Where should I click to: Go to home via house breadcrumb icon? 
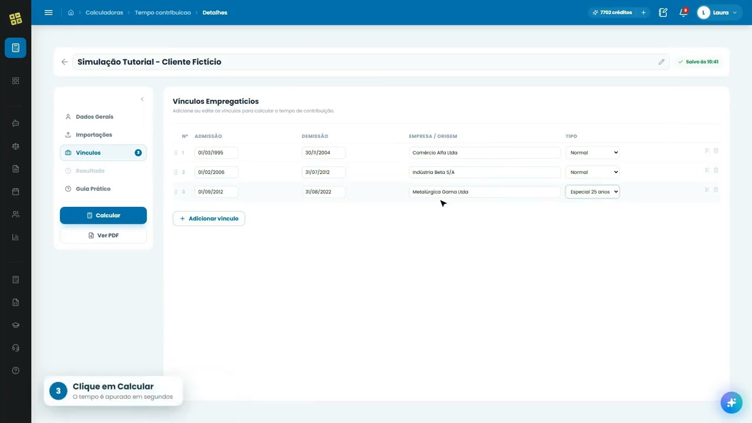click(71, 12)
